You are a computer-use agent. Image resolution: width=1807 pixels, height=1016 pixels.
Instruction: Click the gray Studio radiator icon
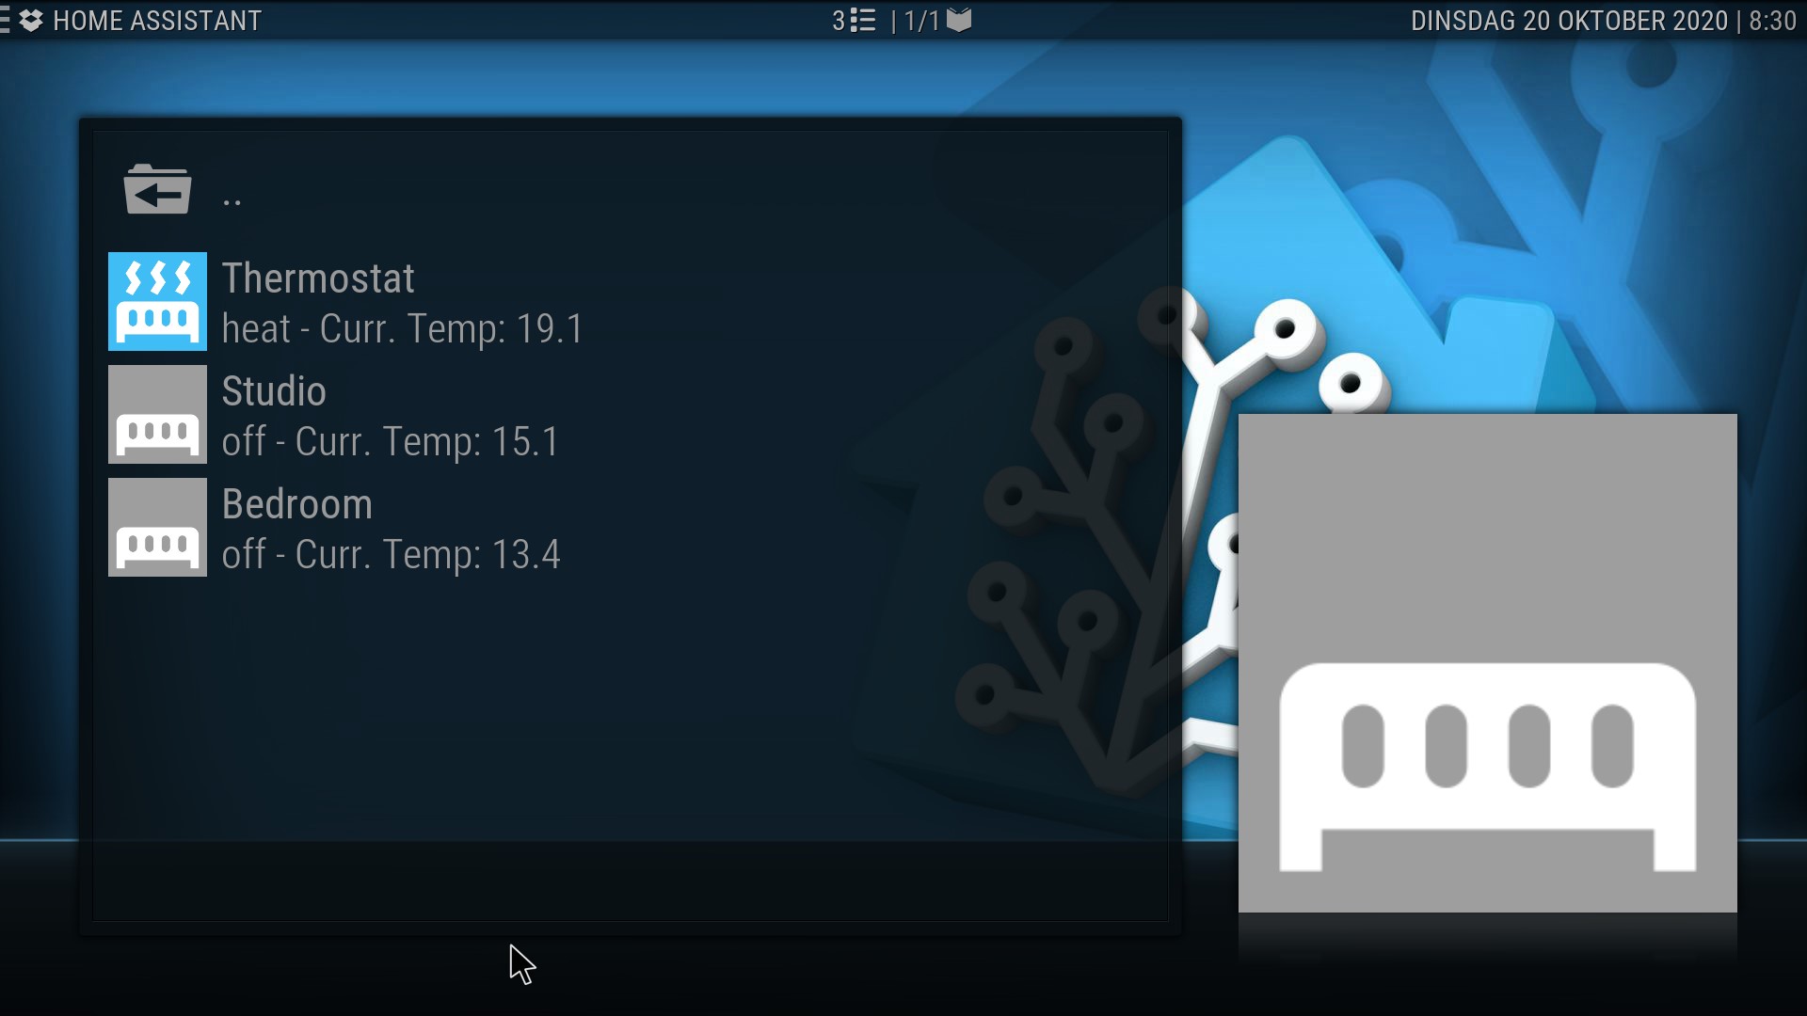tap(157, 414)
